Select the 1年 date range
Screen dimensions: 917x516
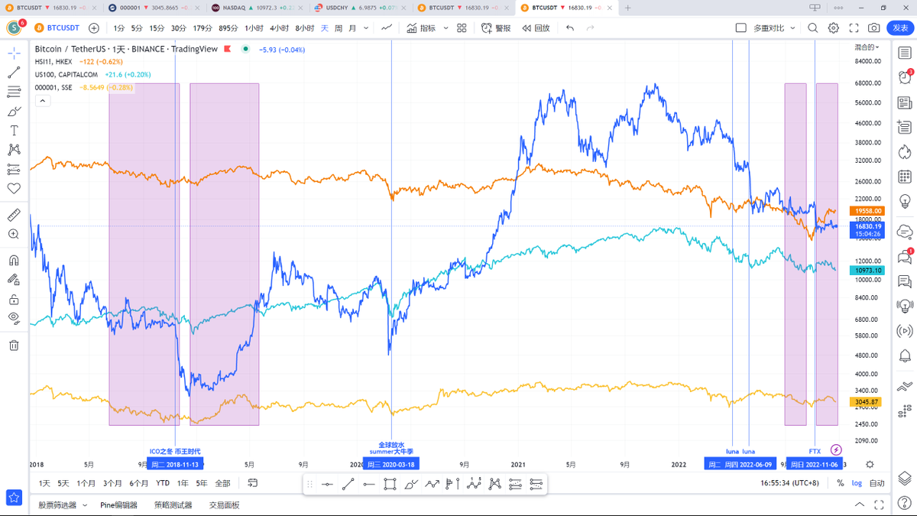(183, 483)
